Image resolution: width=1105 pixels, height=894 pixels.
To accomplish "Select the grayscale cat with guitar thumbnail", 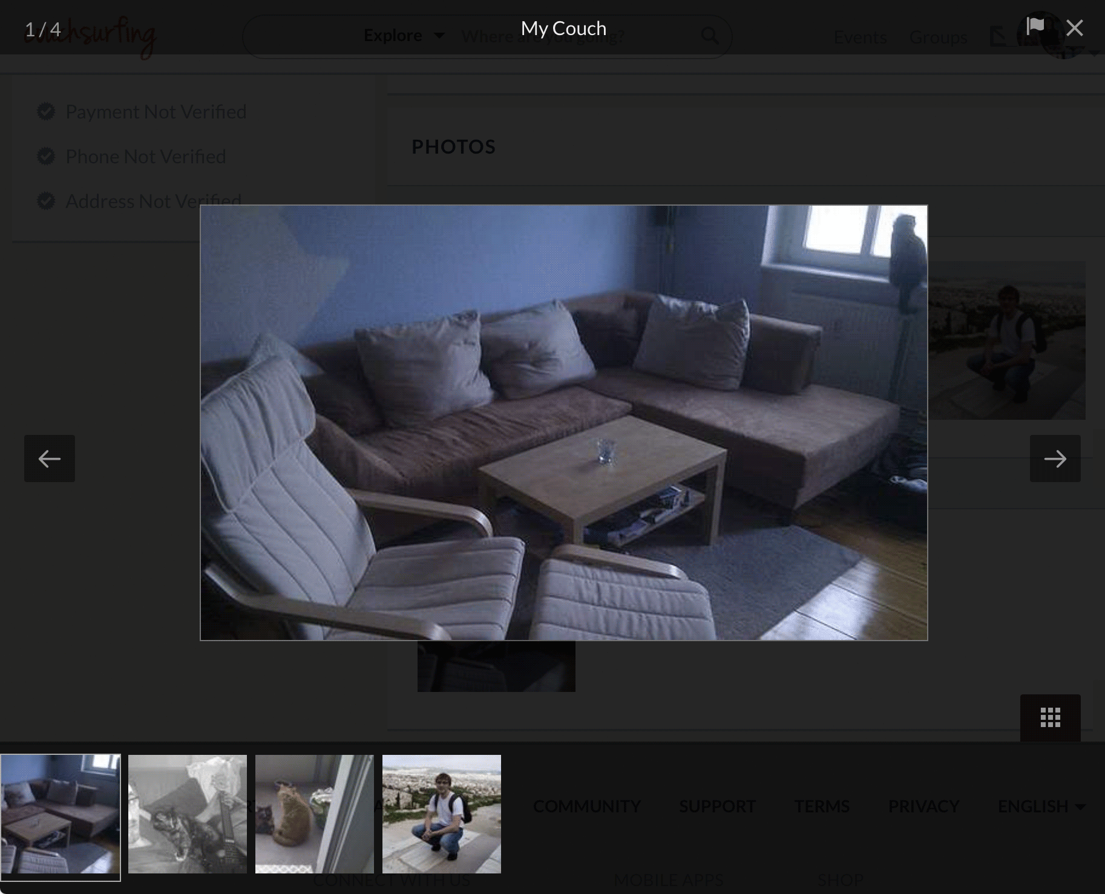I will coord(188,814).
